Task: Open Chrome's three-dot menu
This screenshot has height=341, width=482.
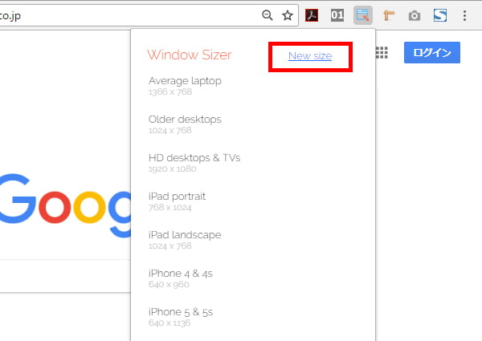Action: (x=465, y=15)
